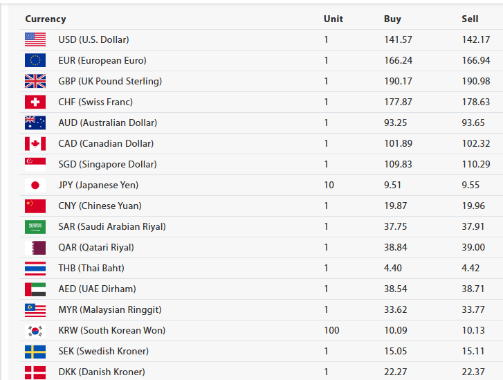Click the Currency column header
Screen dimensions: 503x380
(x=46, y=19)
